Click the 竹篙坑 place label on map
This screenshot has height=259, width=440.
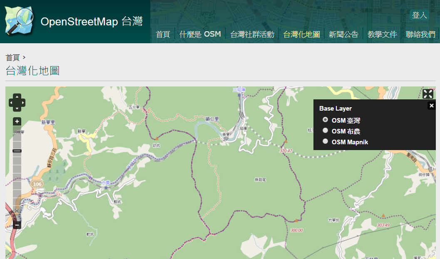pyautogui.click(x=334, y=220)
